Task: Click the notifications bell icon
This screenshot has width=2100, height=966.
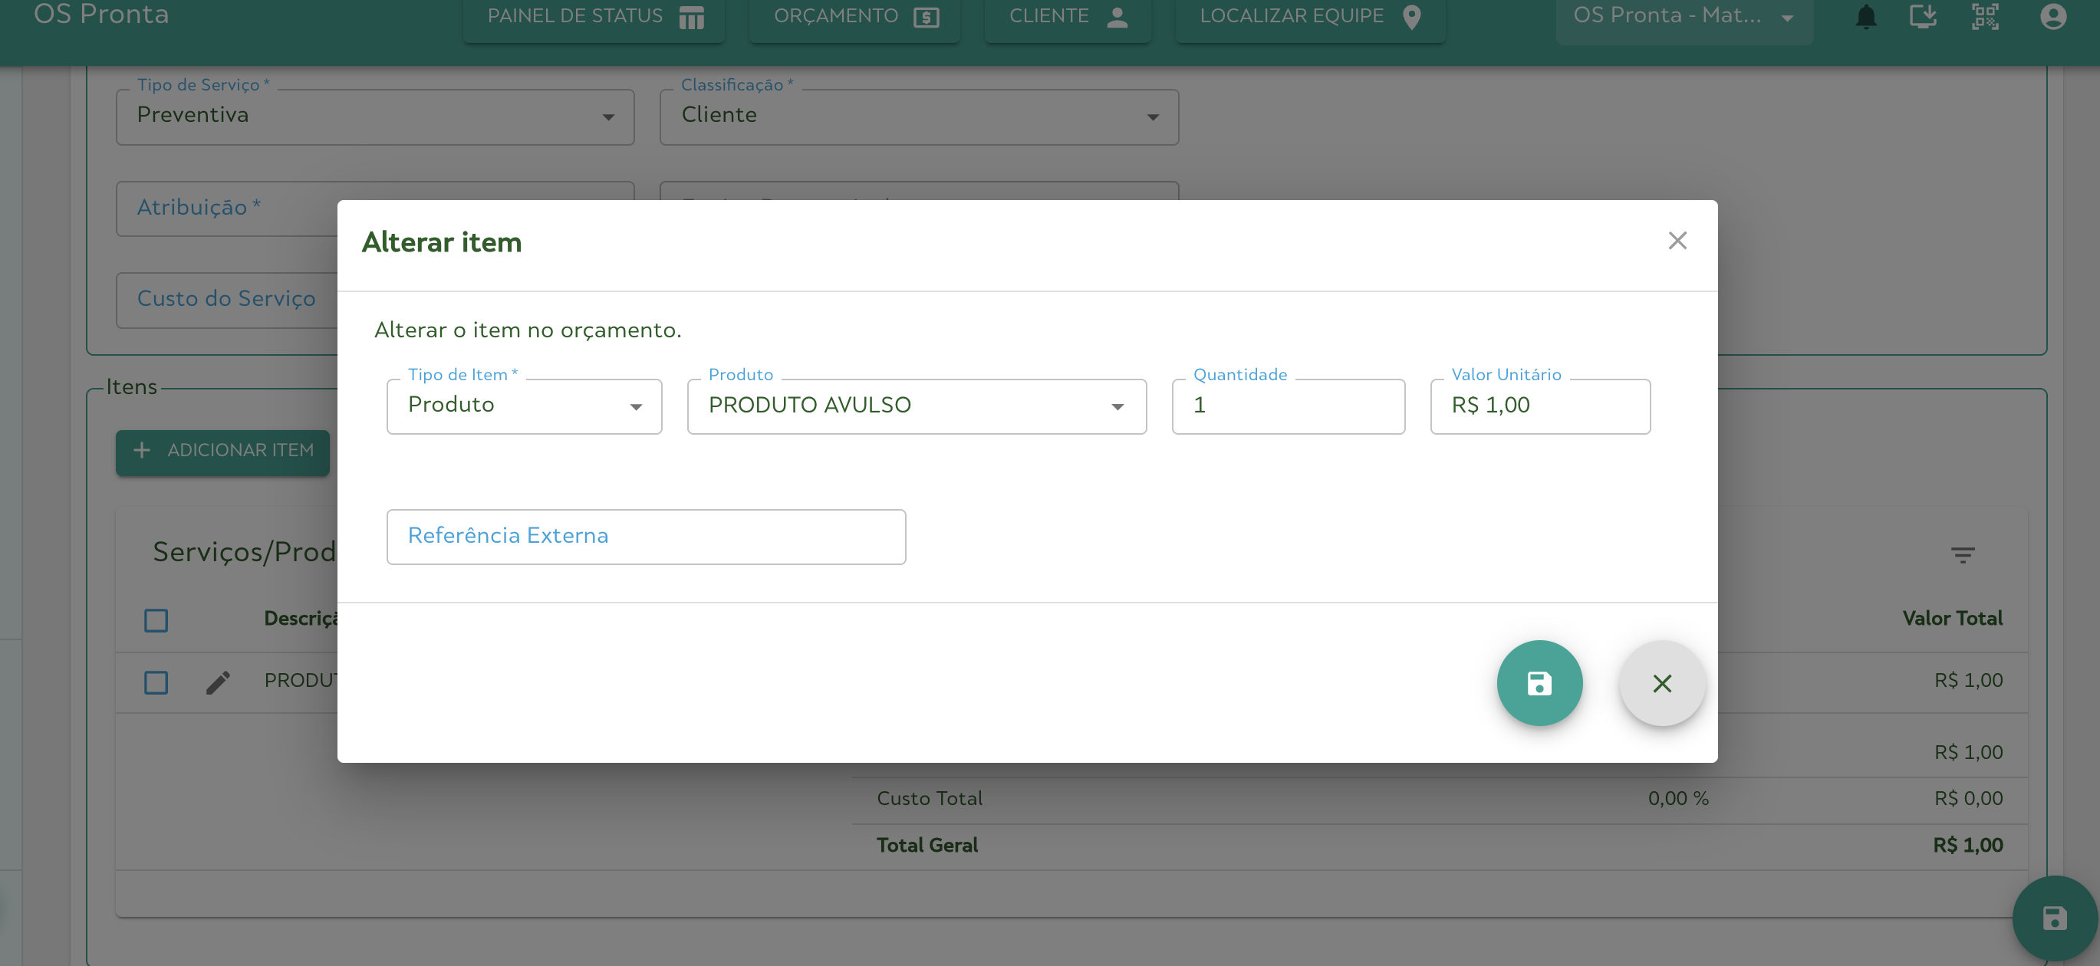Action: click(1865, 17)
